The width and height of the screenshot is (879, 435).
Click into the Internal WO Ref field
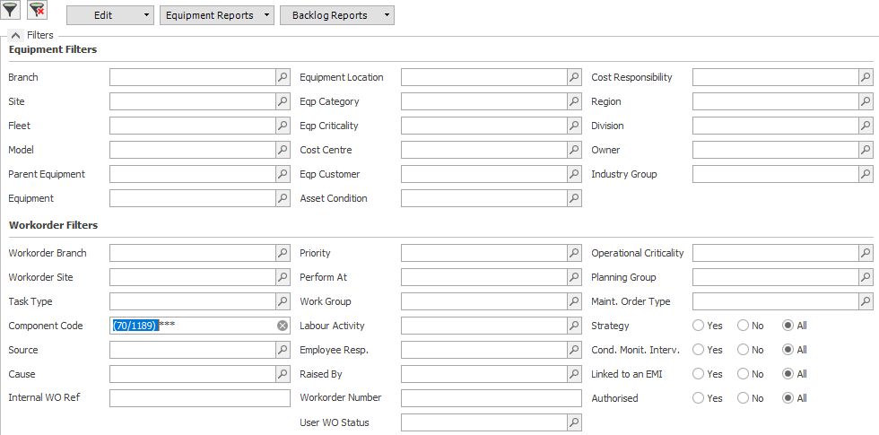(x=199, y=398)
